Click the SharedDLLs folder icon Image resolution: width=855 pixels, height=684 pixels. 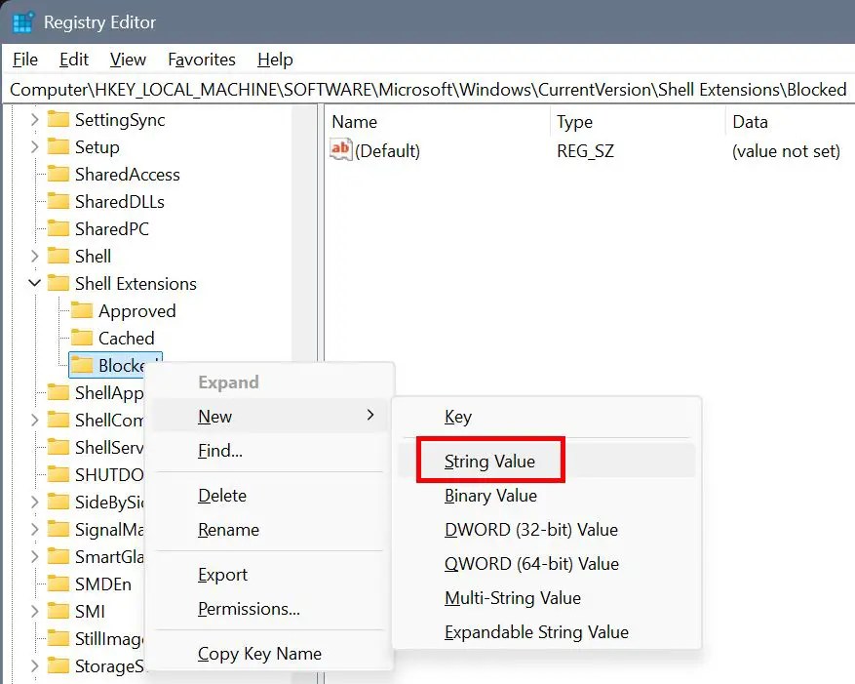58,201
